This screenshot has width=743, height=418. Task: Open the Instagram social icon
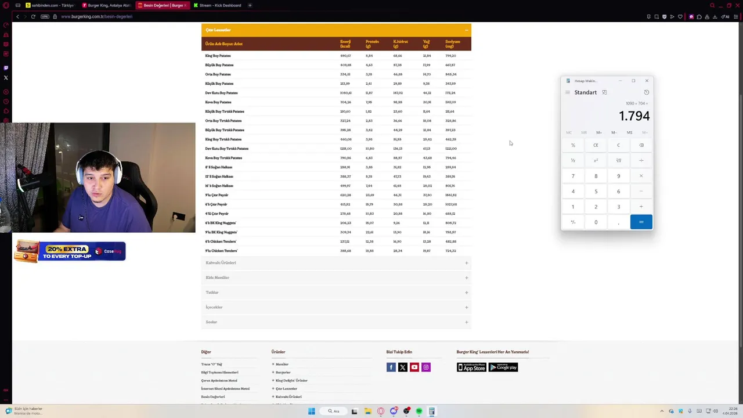click(426, 367)
